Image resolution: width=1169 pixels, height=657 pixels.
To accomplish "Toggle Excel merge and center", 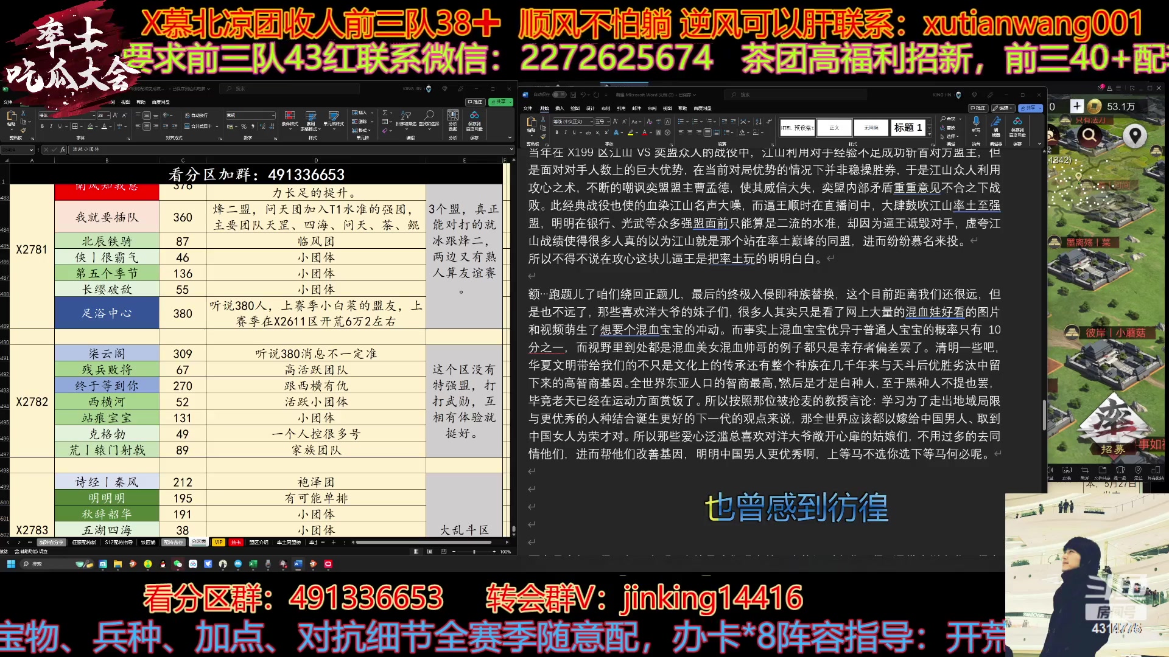I will tap(201, 127).
